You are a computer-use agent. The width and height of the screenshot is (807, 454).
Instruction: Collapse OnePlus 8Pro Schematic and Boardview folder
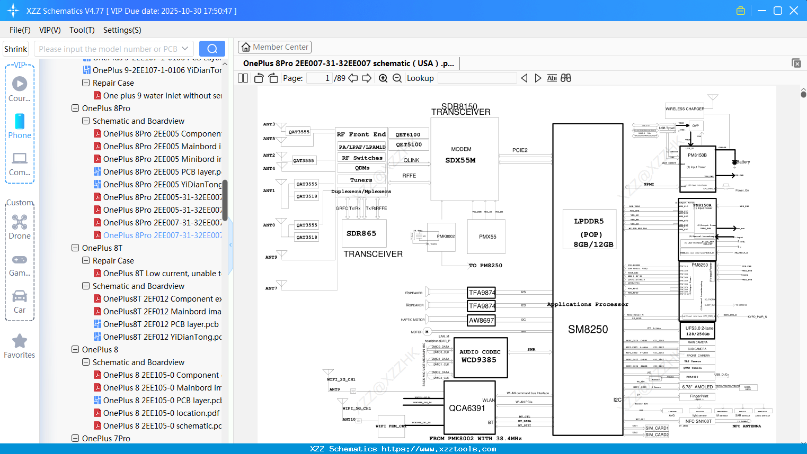tap(86, 121)
